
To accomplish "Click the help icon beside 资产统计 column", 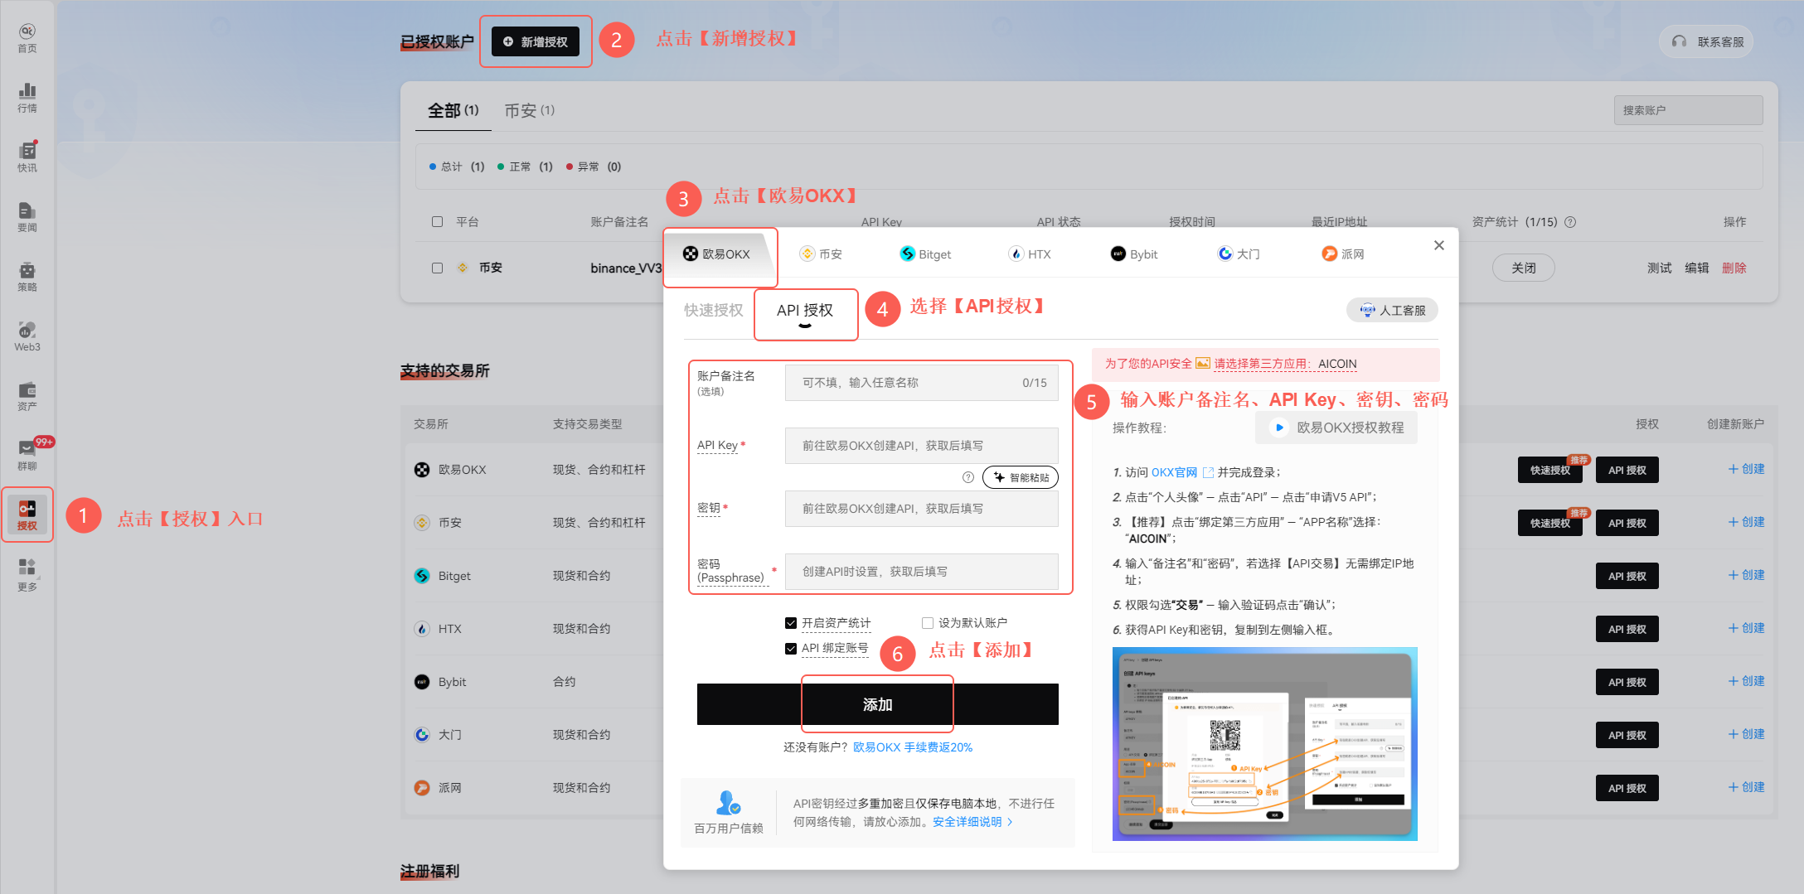I will (1570, 222).
